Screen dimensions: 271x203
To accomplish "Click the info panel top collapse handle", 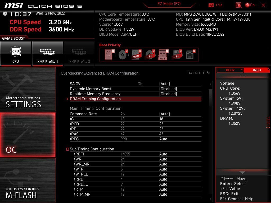I will pyautogui.click(x=242, y=75).
